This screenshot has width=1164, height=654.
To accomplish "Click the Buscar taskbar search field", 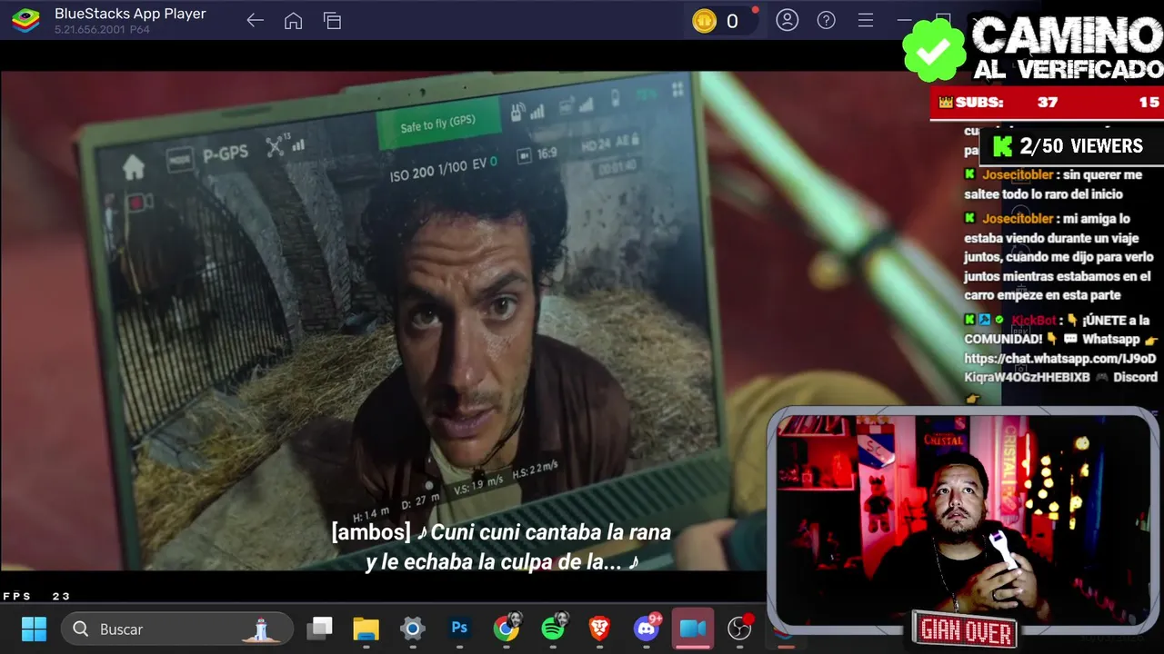I will click(177, 629).
